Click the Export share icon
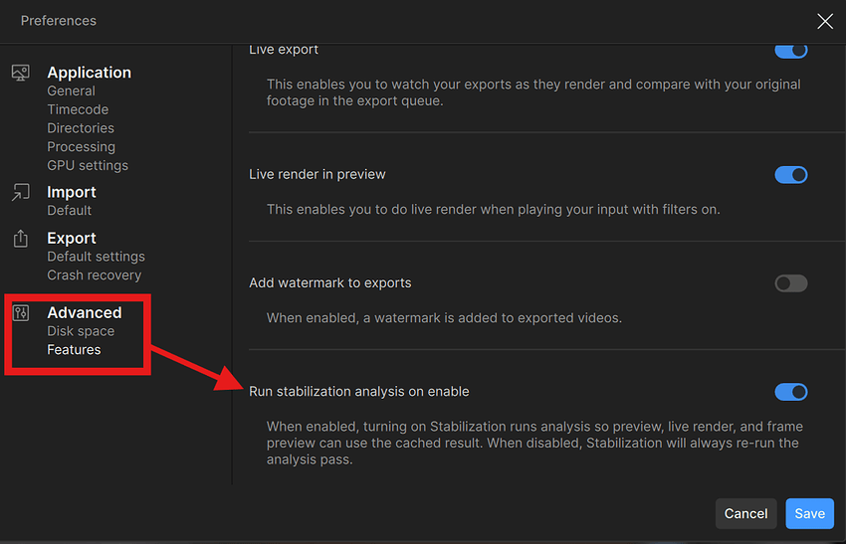Image resolution: width=846 pixels, height=544 pixels. point(21,239)
